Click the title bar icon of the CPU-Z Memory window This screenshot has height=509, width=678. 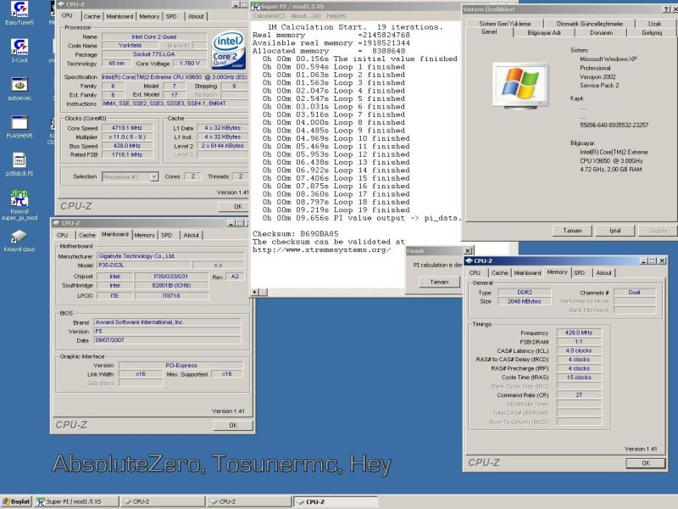coord(469,260)
